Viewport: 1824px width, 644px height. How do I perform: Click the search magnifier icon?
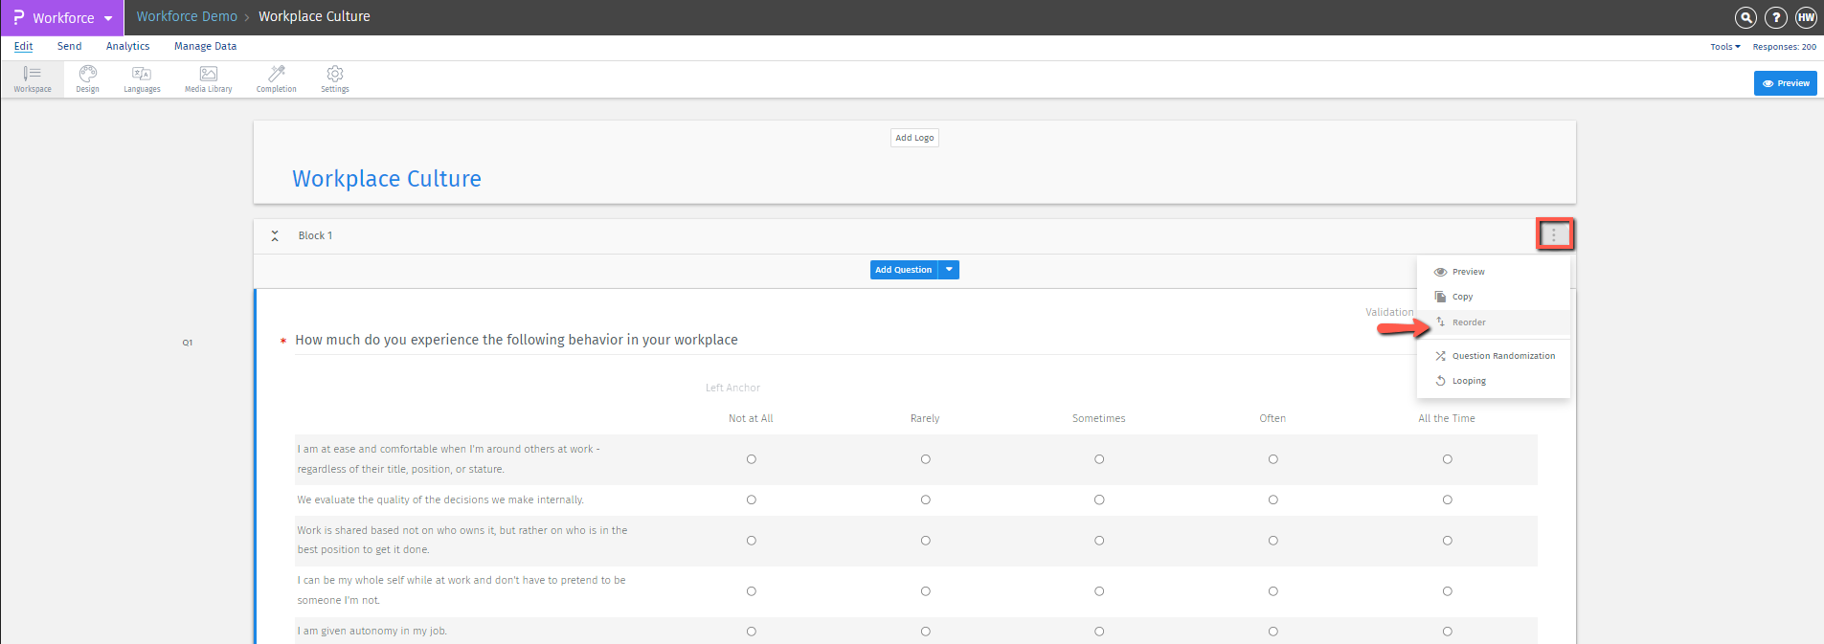pos(1745,17)
